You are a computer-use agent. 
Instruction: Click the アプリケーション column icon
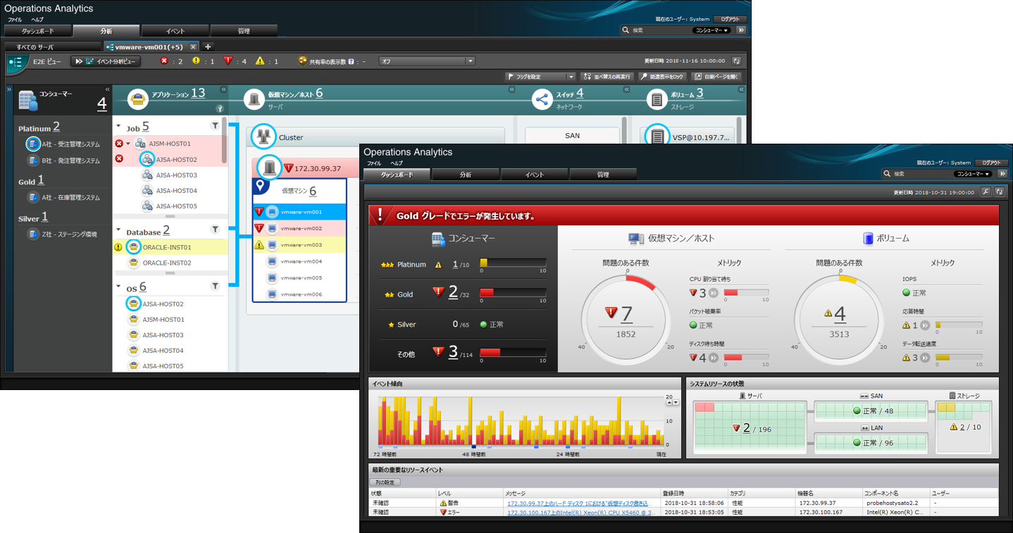138,99
